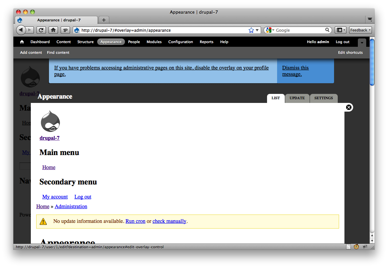This screenshot has width=388, height=268.
Task: Open the Modules menu in admin toolbar
Action: (154, 42)
